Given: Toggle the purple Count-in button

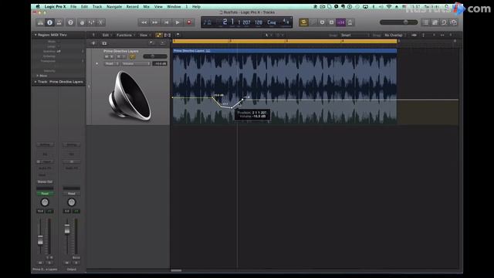Looking at the screenshot, I should coord(341,22).
